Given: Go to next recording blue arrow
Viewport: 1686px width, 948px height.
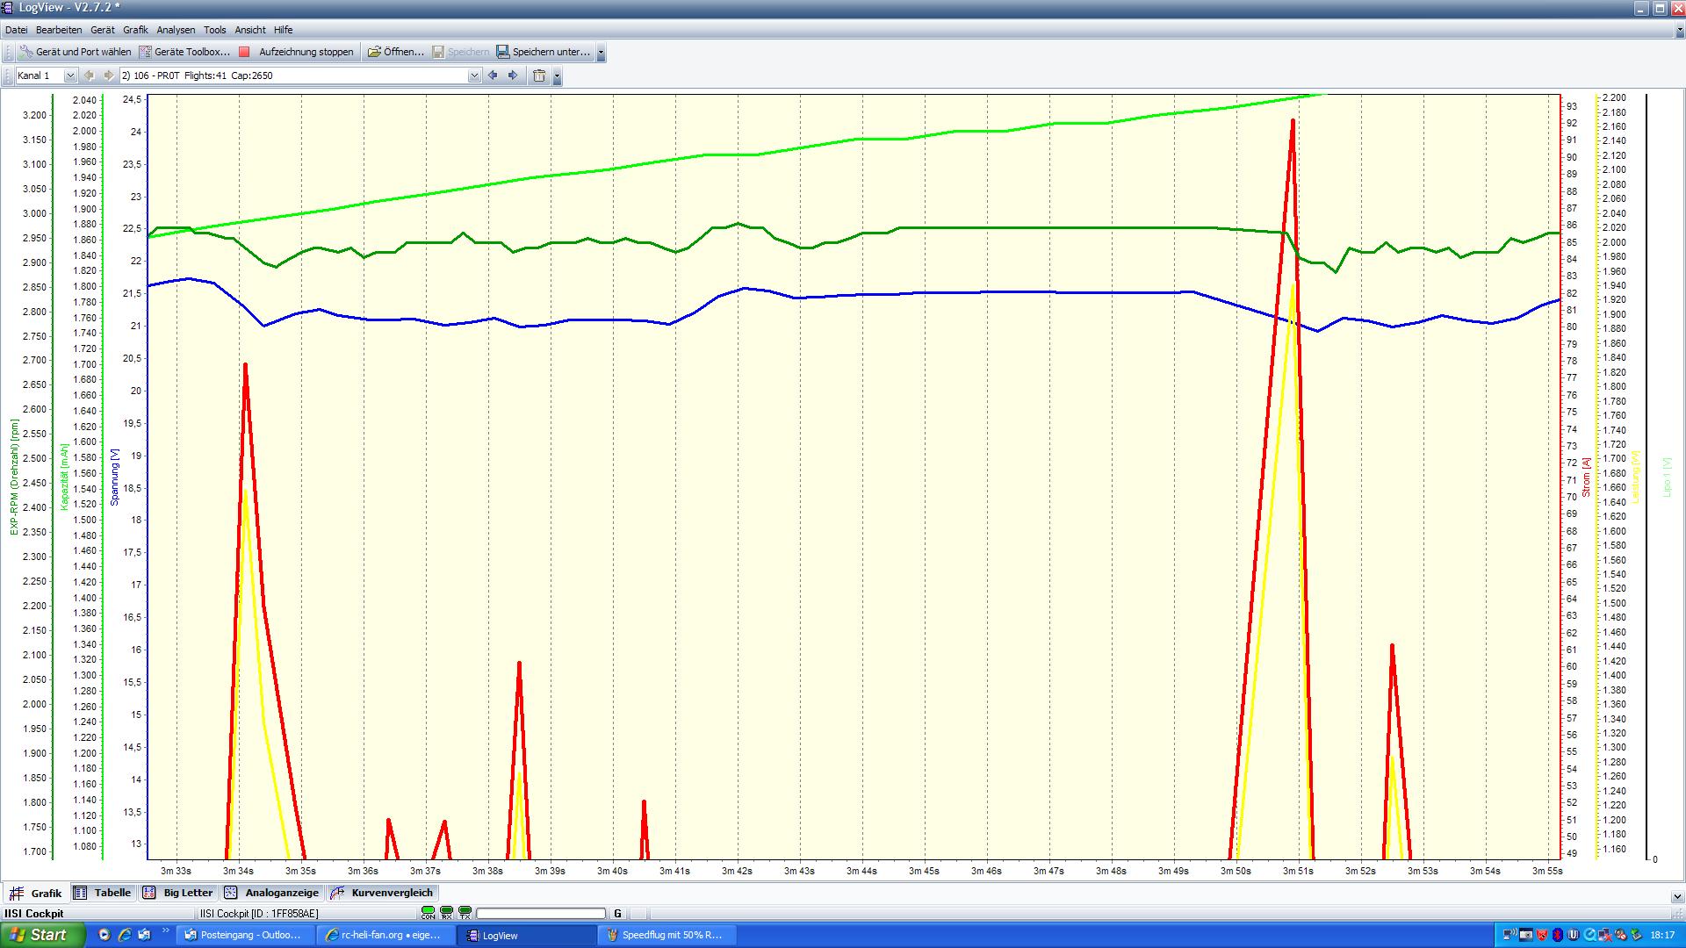Looking at the screenshot, I should coord(514,75).
